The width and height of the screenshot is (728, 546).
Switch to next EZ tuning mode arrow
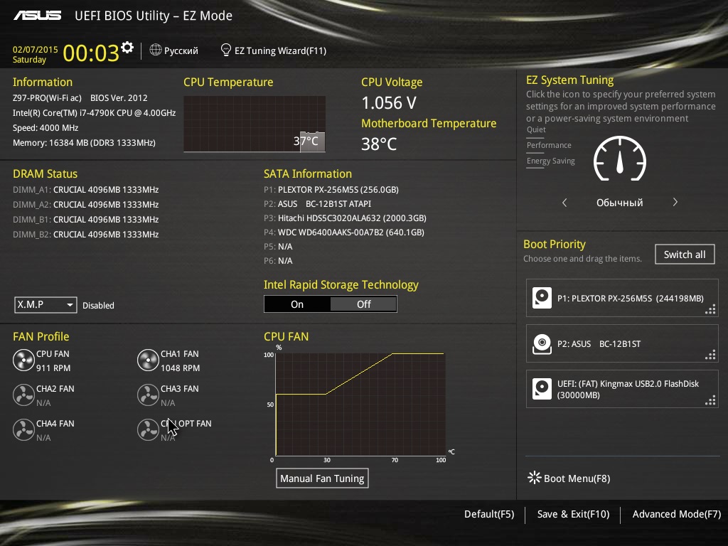click(675, 203)
